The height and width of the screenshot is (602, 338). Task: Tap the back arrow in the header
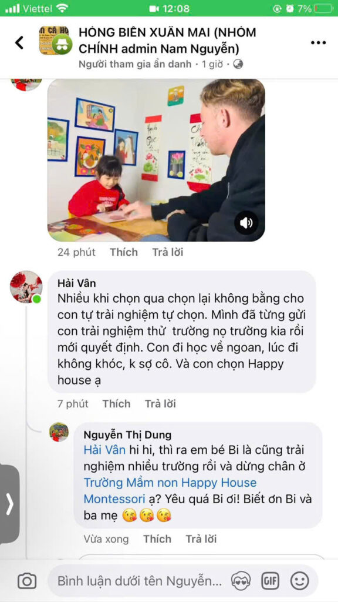[19, 42]
